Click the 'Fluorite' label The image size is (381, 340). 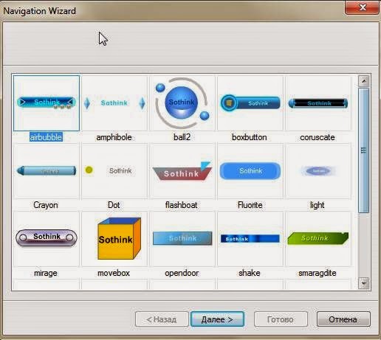(250, 205)
